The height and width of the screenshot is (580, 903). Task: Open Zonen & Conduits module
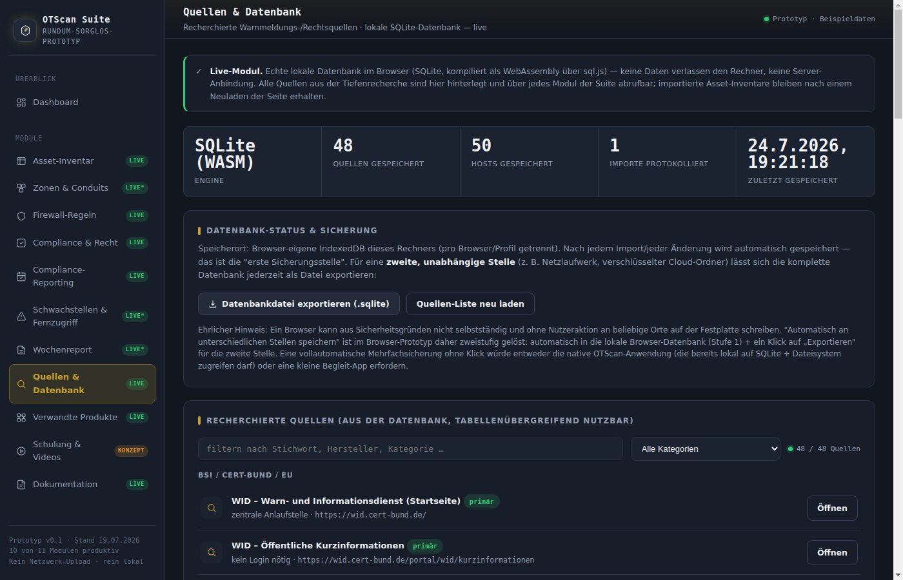click(x=82, y=188)
